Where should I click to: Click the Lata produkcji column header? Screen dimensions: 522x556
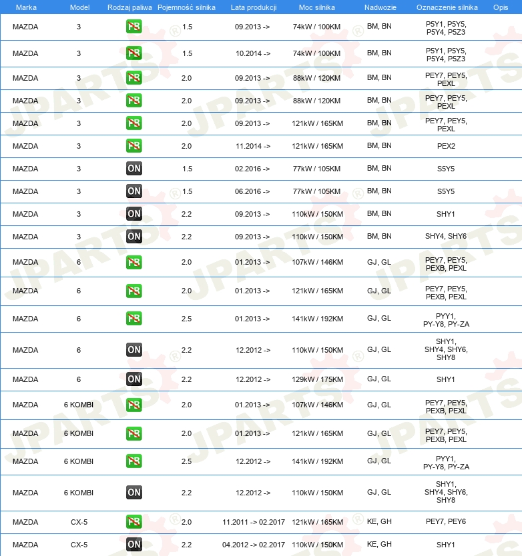(254, 7)
